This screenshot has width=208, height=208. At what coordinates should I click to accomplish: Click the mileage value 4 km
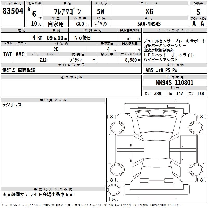click(37, 37)
